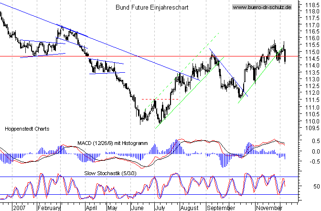Click the 2007 year label
The height and width of the screenshot is (211, 321).
20,208
